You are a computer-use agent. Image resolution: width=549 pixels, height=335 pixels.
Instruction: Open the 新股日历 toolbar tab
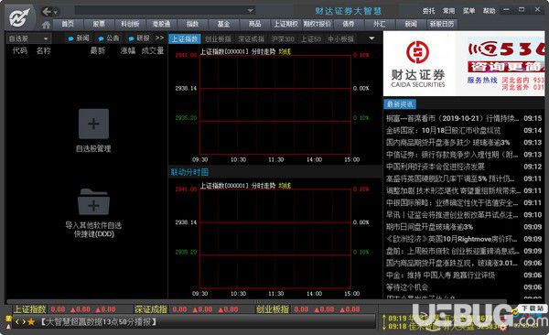(x=442, y=24)
